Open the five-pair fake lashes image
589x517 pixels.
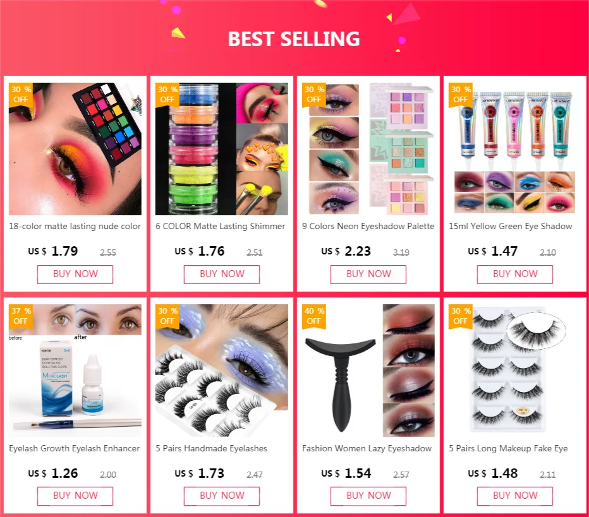514,371
